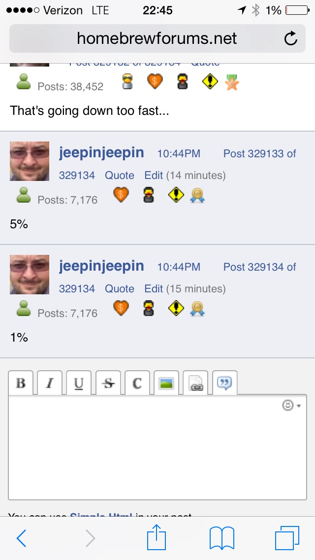Tap jeepinjeepin avatar on last post

pos(30,275)
